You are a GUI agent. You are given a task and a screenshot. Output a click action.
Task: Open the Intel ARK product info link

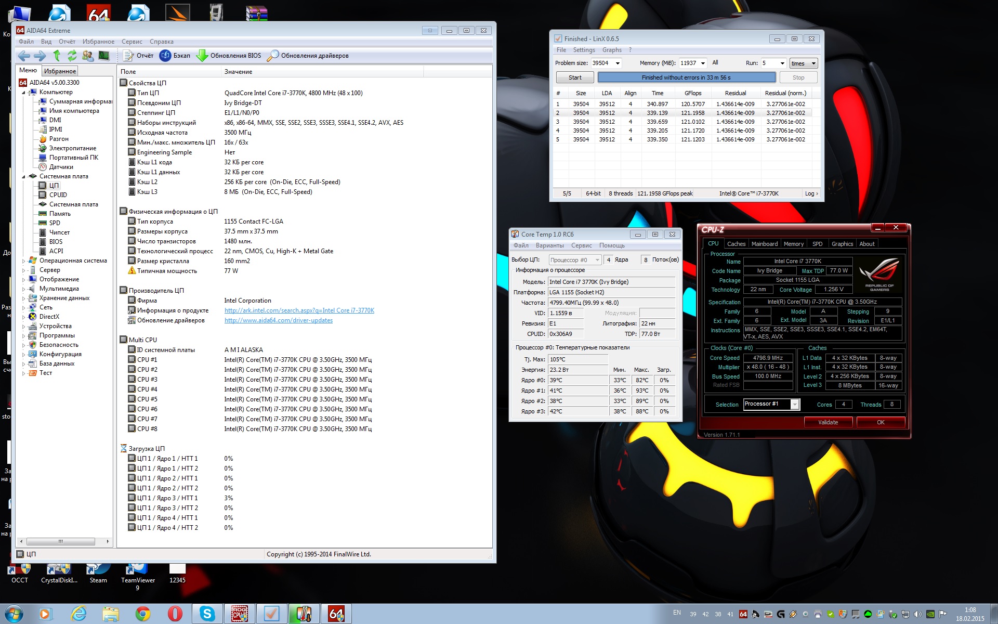[x=299, y=310]
